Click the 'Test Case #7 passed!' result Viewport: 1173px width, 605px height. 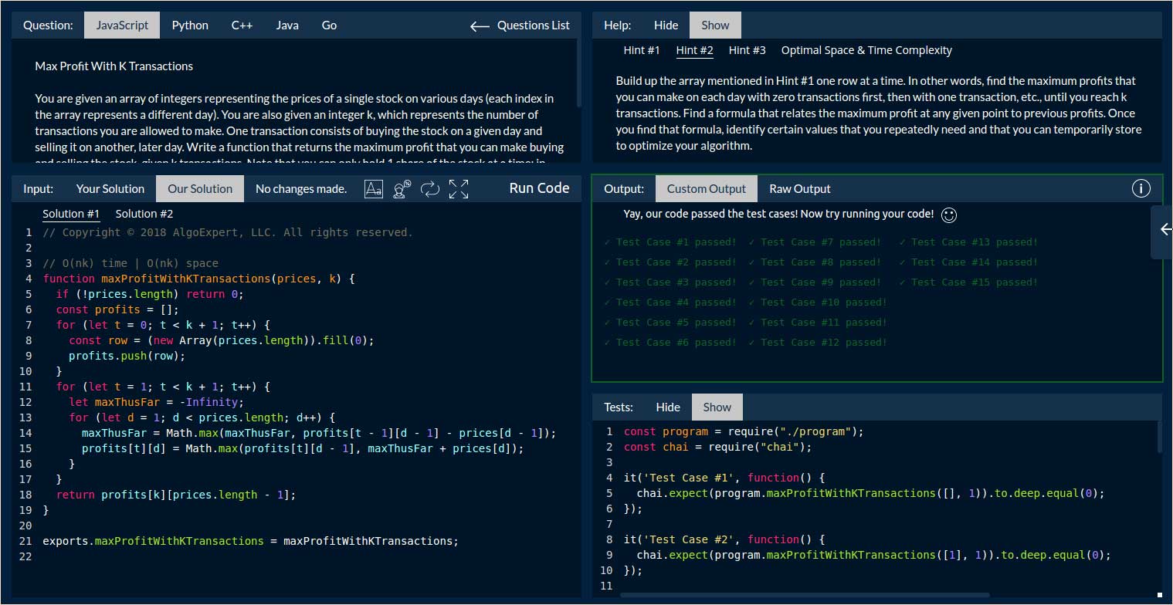click(x=815, y=242)
